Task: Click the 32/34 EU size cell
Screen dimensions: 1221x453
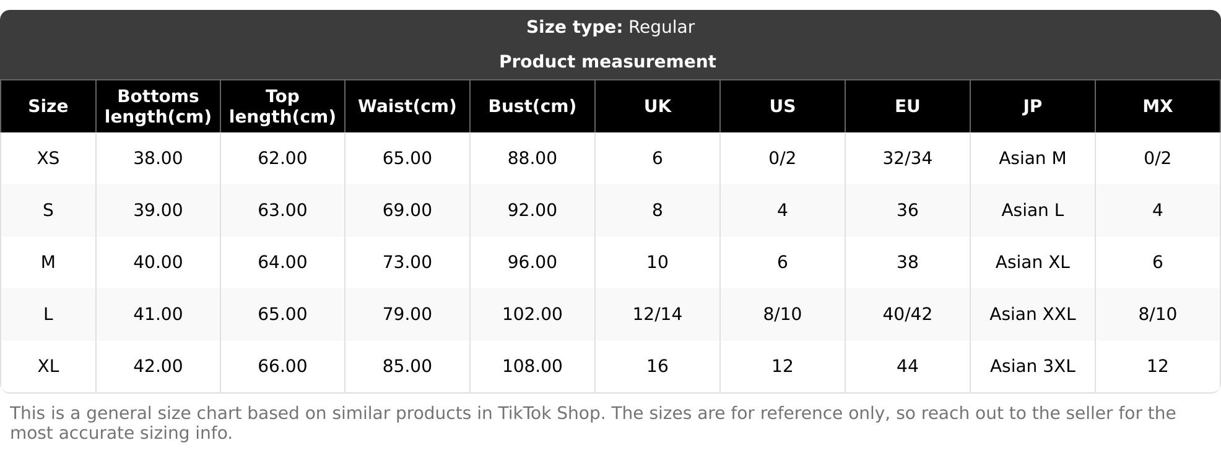Action: point(907,158)
